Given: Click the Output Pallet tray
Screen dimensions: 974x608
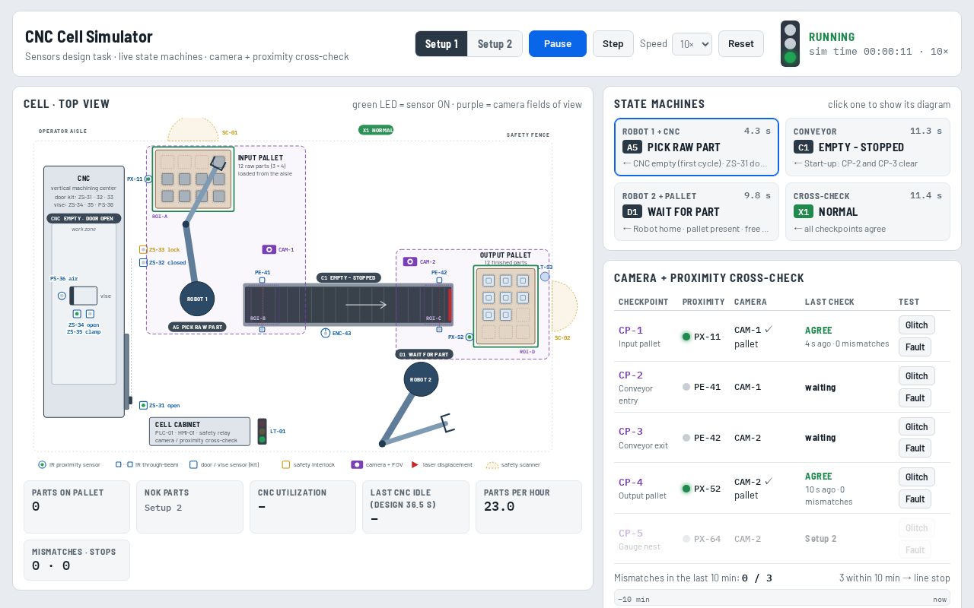Looking at the screenshot, I should point(506,306).
